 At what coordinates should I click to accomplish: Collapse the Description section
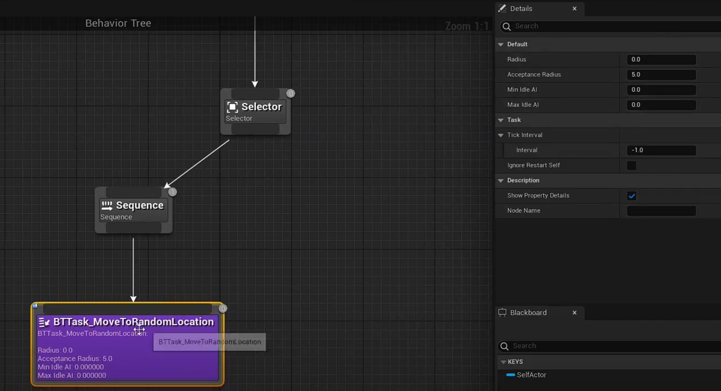(501, 181)
